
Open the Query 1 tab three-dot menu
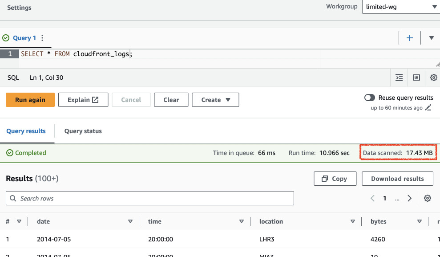[x=42, y=38]
